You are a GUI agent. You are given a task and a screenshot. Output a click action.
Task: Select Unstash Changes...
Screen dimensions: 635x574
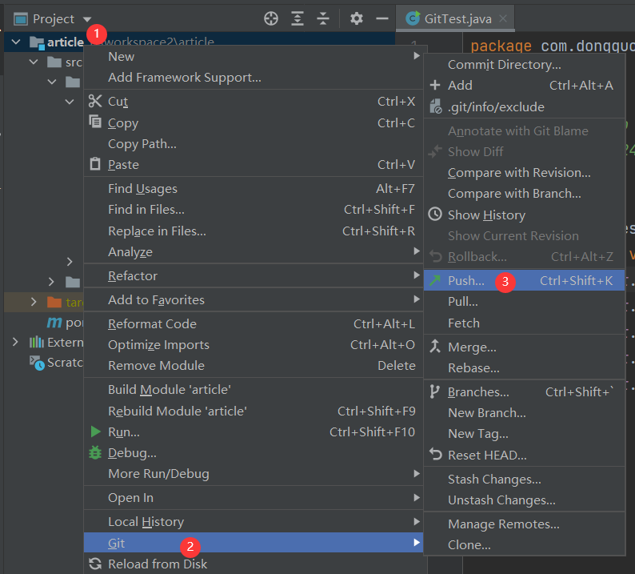(x=524, y=500)
